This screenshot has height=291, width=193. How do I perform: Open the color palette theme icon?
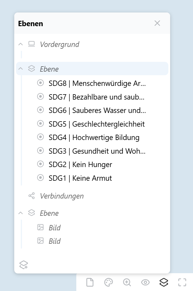point(109,282)
